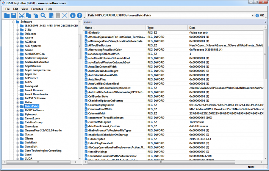This screenshot has height=171, width=269.
Task: Sort values by the Type column header
Action: (x=167, y=28)
